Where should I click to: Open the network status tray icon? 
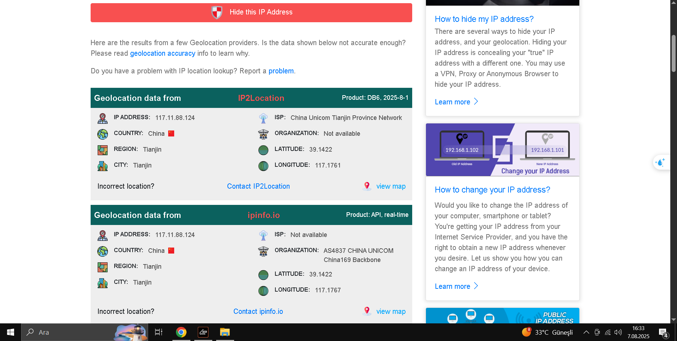tap(608, 332)
